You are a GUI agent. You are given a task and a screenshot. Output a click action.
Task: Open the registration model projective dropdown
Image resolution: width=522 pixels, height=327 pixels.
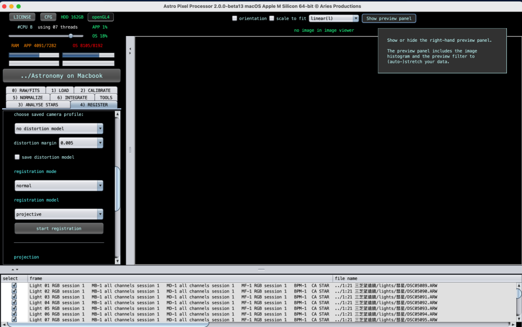point(58,214)
